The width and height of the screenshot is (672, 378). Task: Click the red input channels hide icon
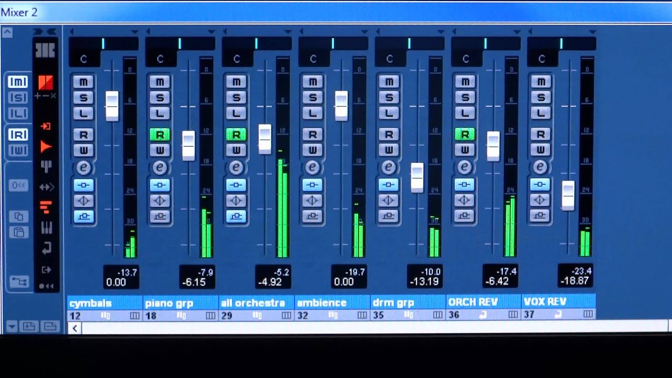click(46, 127)
